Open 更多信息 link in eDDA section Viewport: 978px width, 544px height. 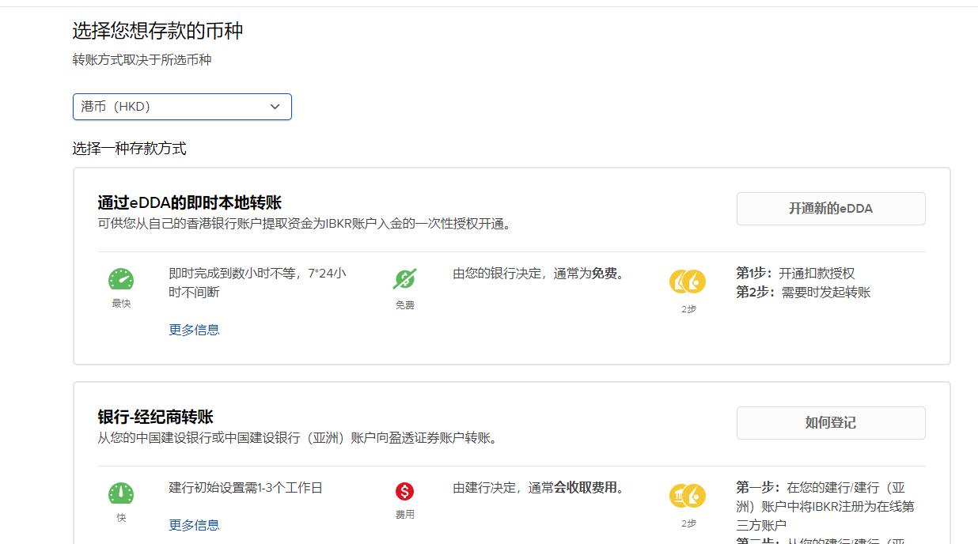pyautogui.click(x=194, y=329)
